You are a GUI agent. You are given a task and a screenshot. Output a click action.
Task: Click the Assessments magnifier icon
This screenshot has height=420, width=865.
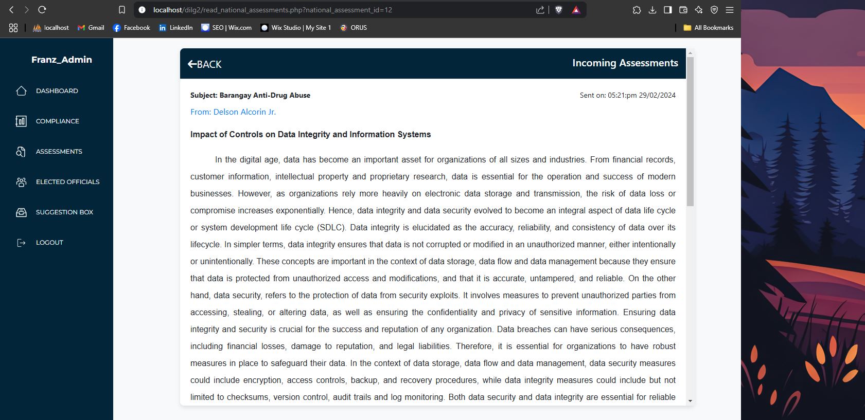[21, 152]
